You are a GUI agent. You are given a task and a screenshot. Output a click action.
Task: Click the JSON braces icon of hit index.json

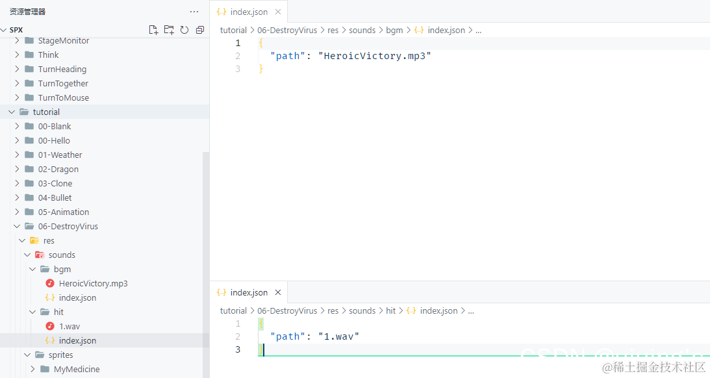pos(50,340)
